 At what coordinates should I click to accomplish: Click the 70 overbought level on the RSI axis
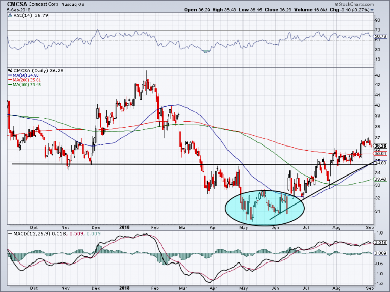pos(377,30)
